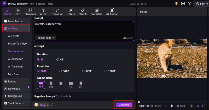Click the HitPaw Edimakor logo icon
Viewport: 209px width, 110px height.
tap(4, 4)
